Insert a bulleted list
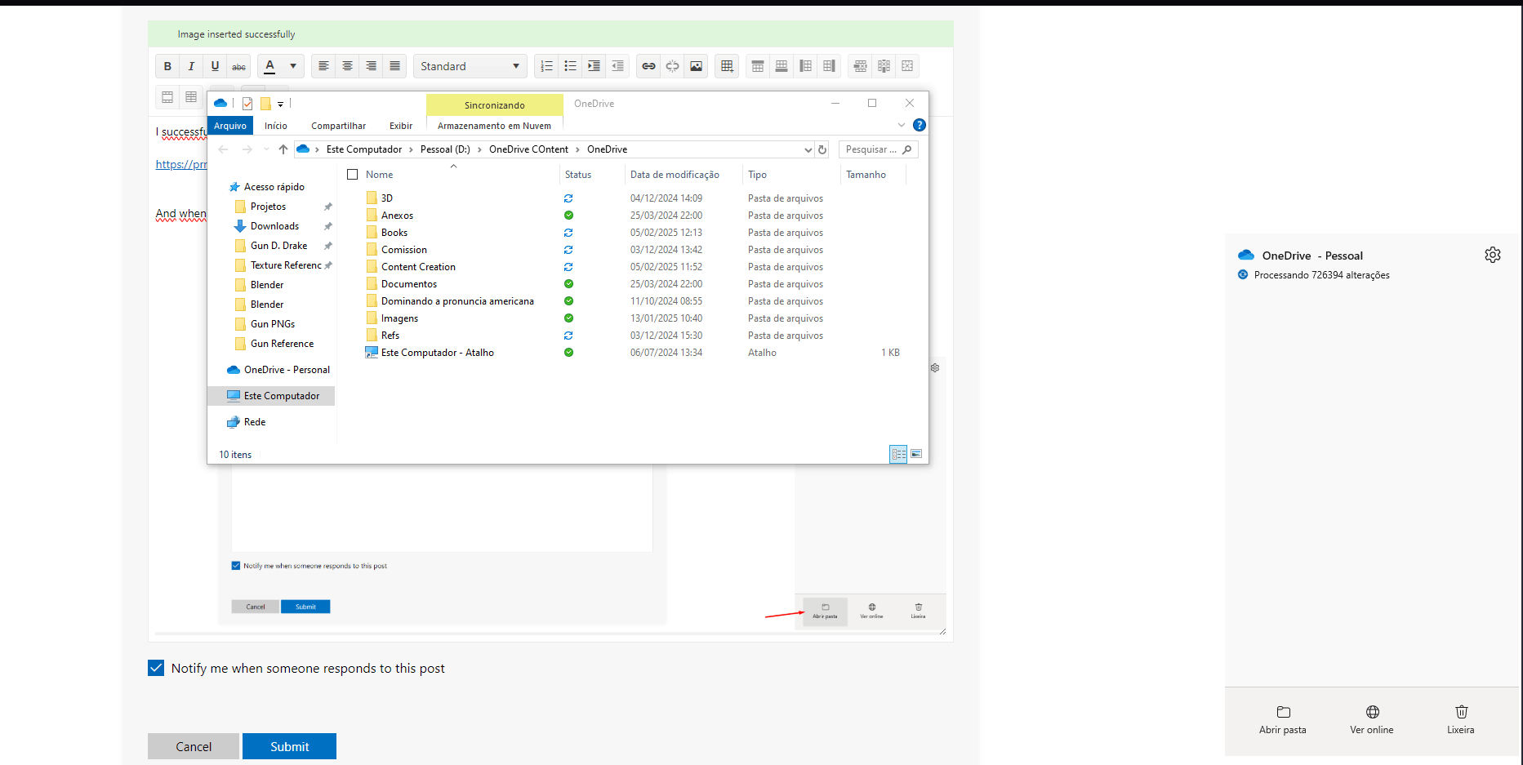Image resolution: width=1523 pixels, height=765 pixels. [x=570, y=66]
